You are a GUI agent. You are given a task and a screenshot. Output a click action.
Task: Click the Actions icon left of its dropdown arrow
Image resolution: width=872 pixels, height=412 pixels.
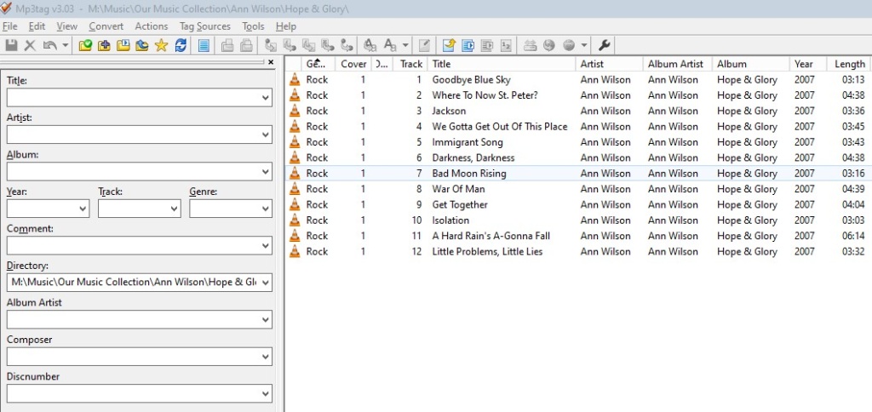[x=390, y=46]
